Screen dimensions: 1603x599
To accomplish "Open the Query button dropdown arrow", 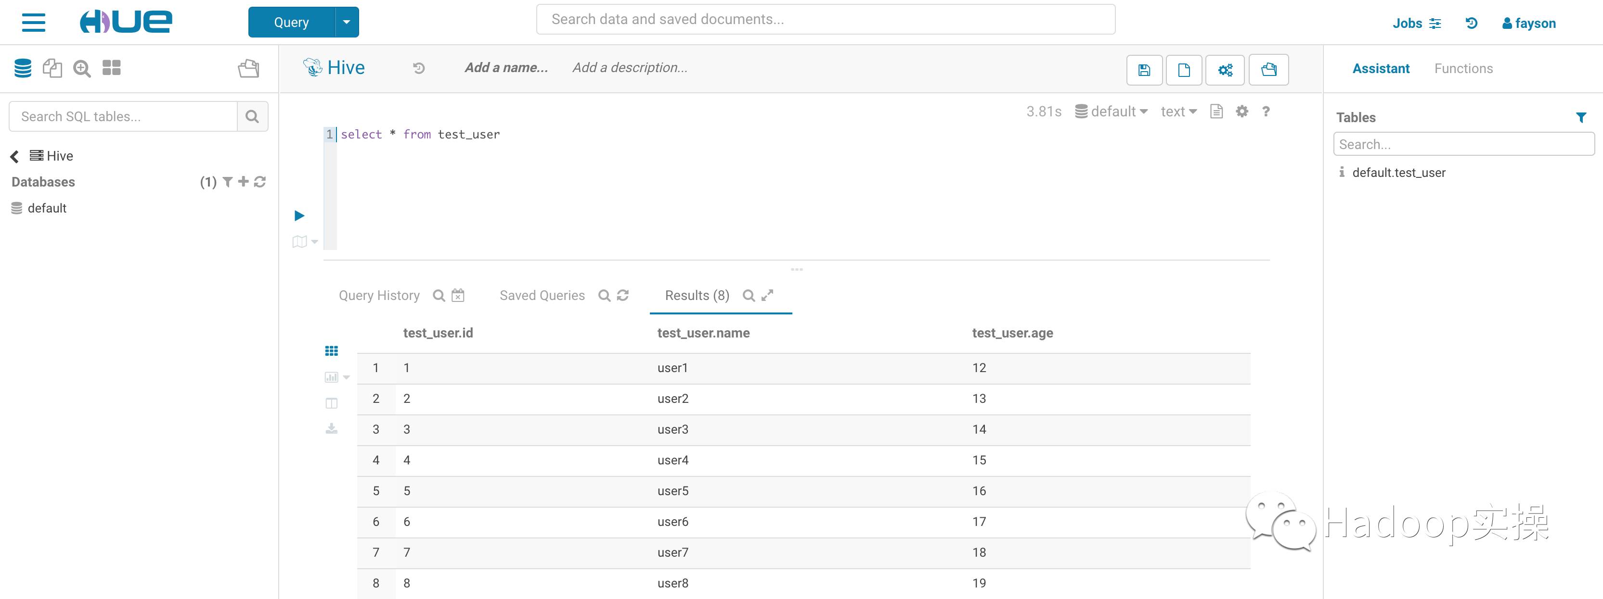I will (347, 23).
